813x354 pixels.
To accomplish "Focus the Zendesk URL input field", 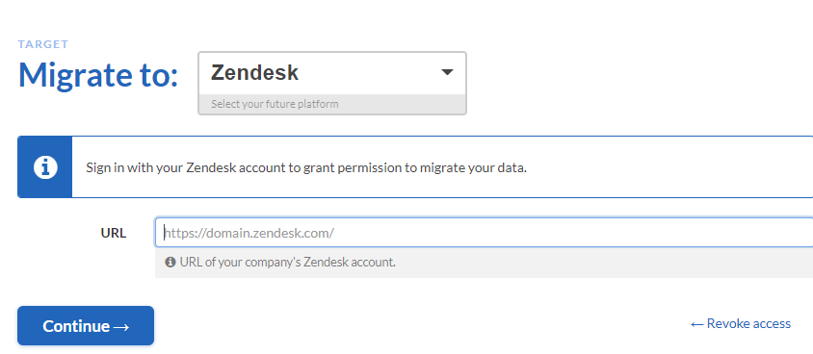I will pyautogui.click(x=484, y=233).
